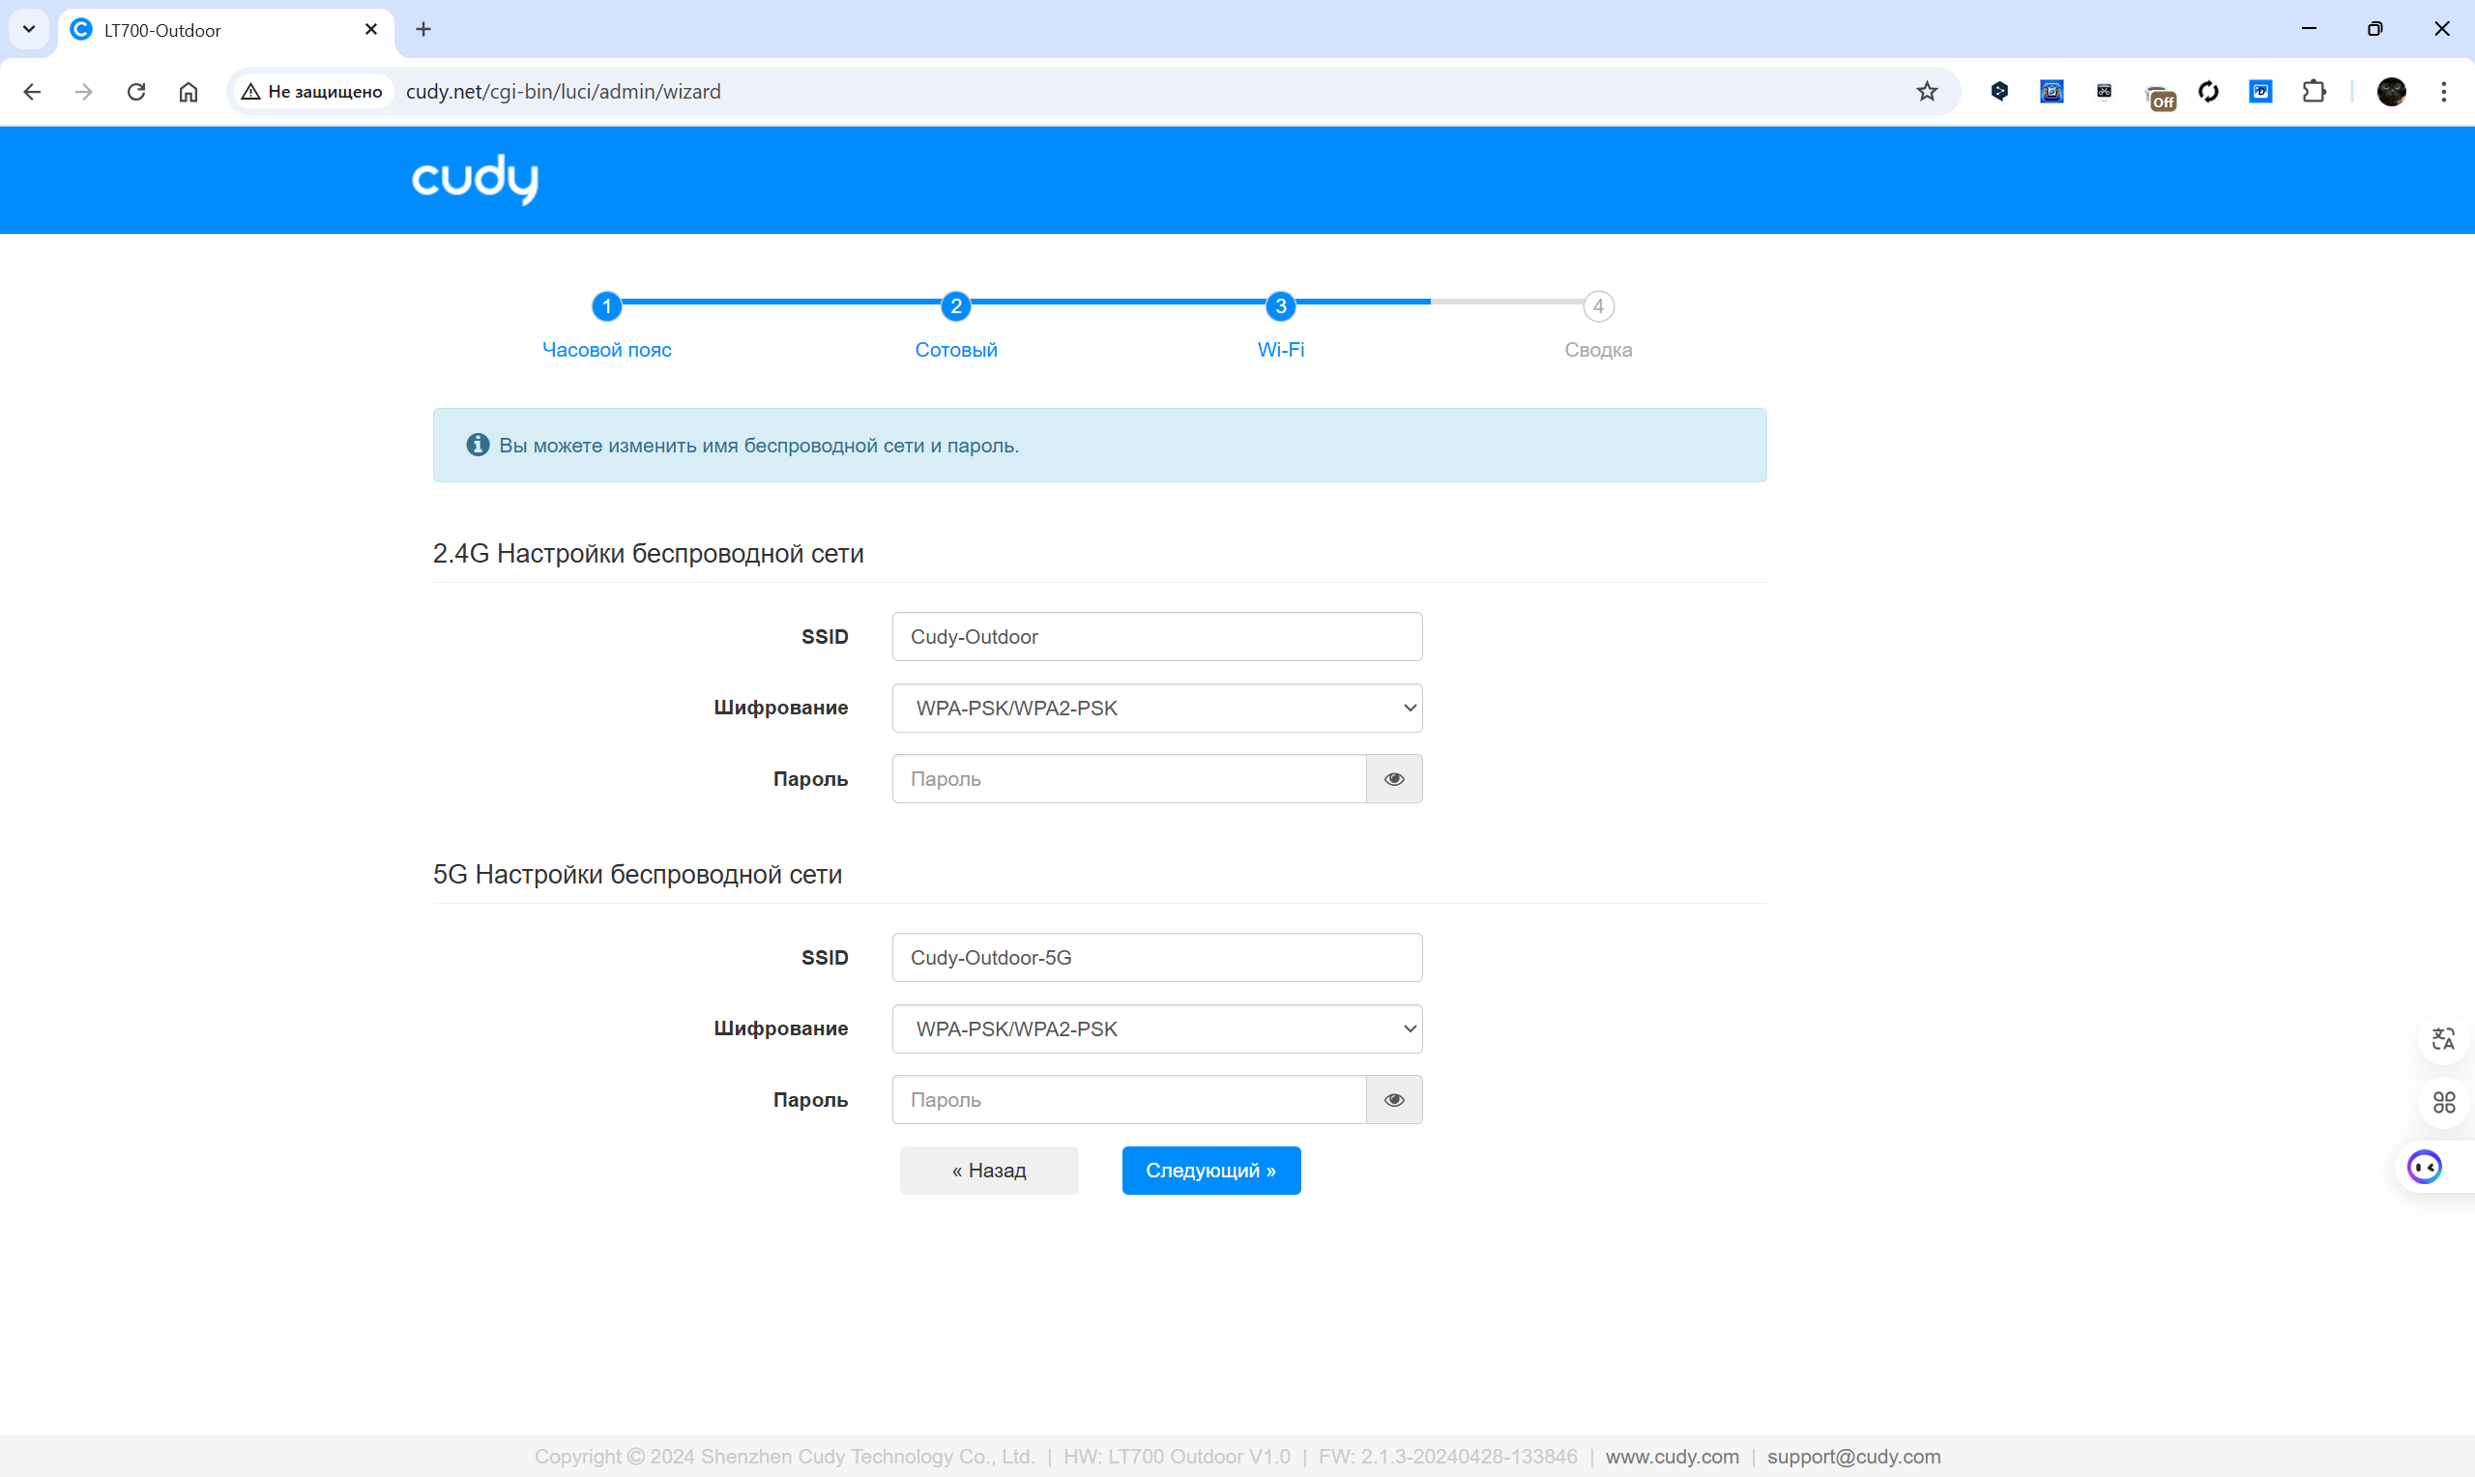The width and height of the screenshot is (2475, 1477).
Task: Open Chrome three-dot menu
Action: point(2443,92)
